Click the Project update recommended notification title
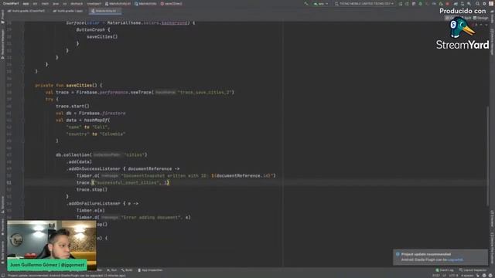The height and width of the screenshot is (278, 495). coord(426,254)
